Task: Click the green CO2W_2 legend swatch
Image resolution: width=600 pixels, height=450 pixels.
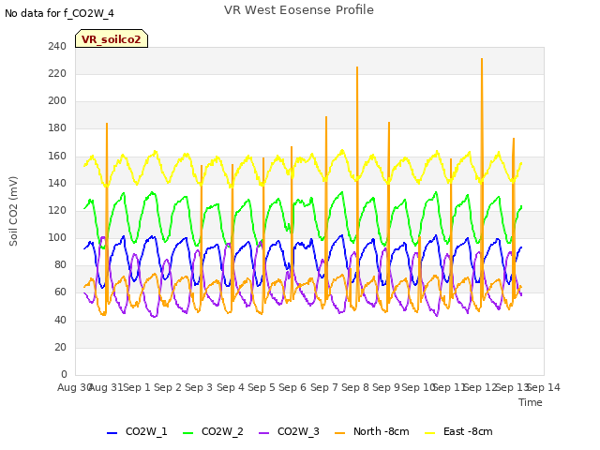Action: (187, 433)
